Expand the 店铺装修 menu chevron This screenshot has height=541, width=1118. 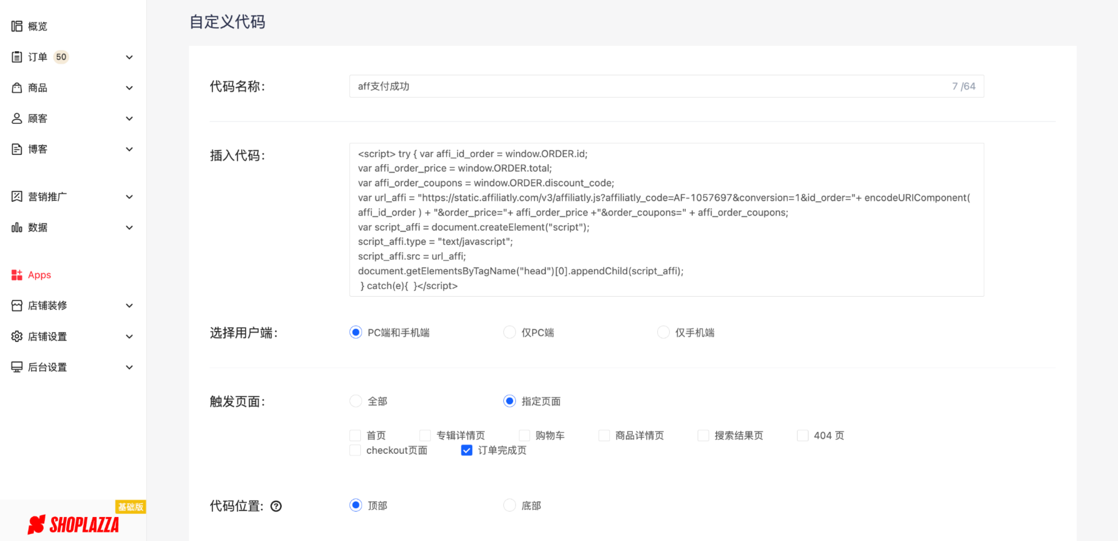(x=129, y=305)
